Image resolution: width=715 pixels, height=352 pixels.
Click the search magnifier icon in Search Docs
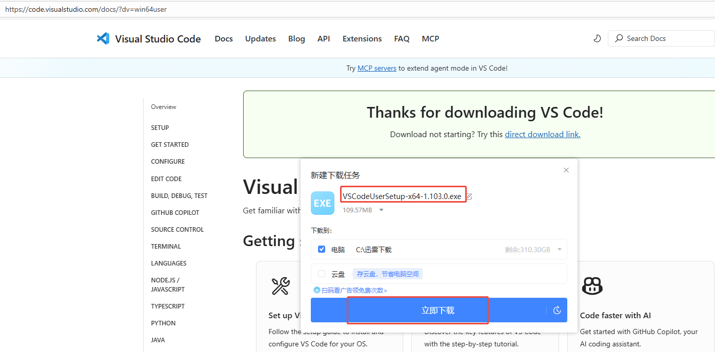[x=619, y=38]
